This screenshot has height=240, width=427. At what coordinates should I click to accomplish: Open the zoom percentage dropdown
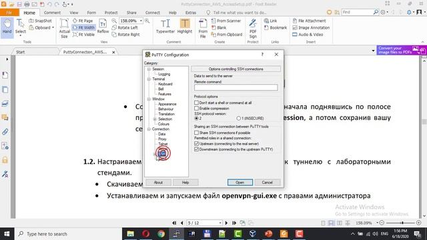[x=141, y=21]
